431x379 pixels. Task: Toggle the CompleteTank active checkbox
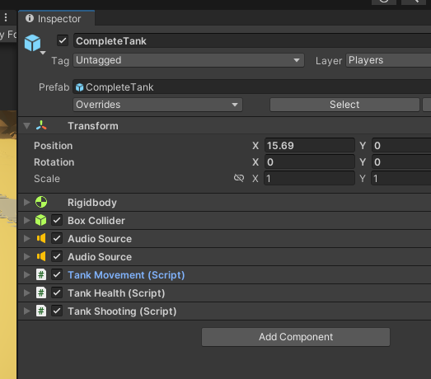(63, 40)
